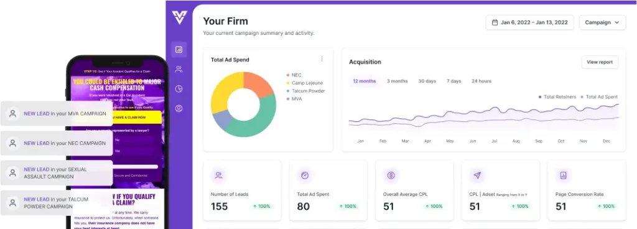Expand the Campaign dropdown

pos(602,23)
